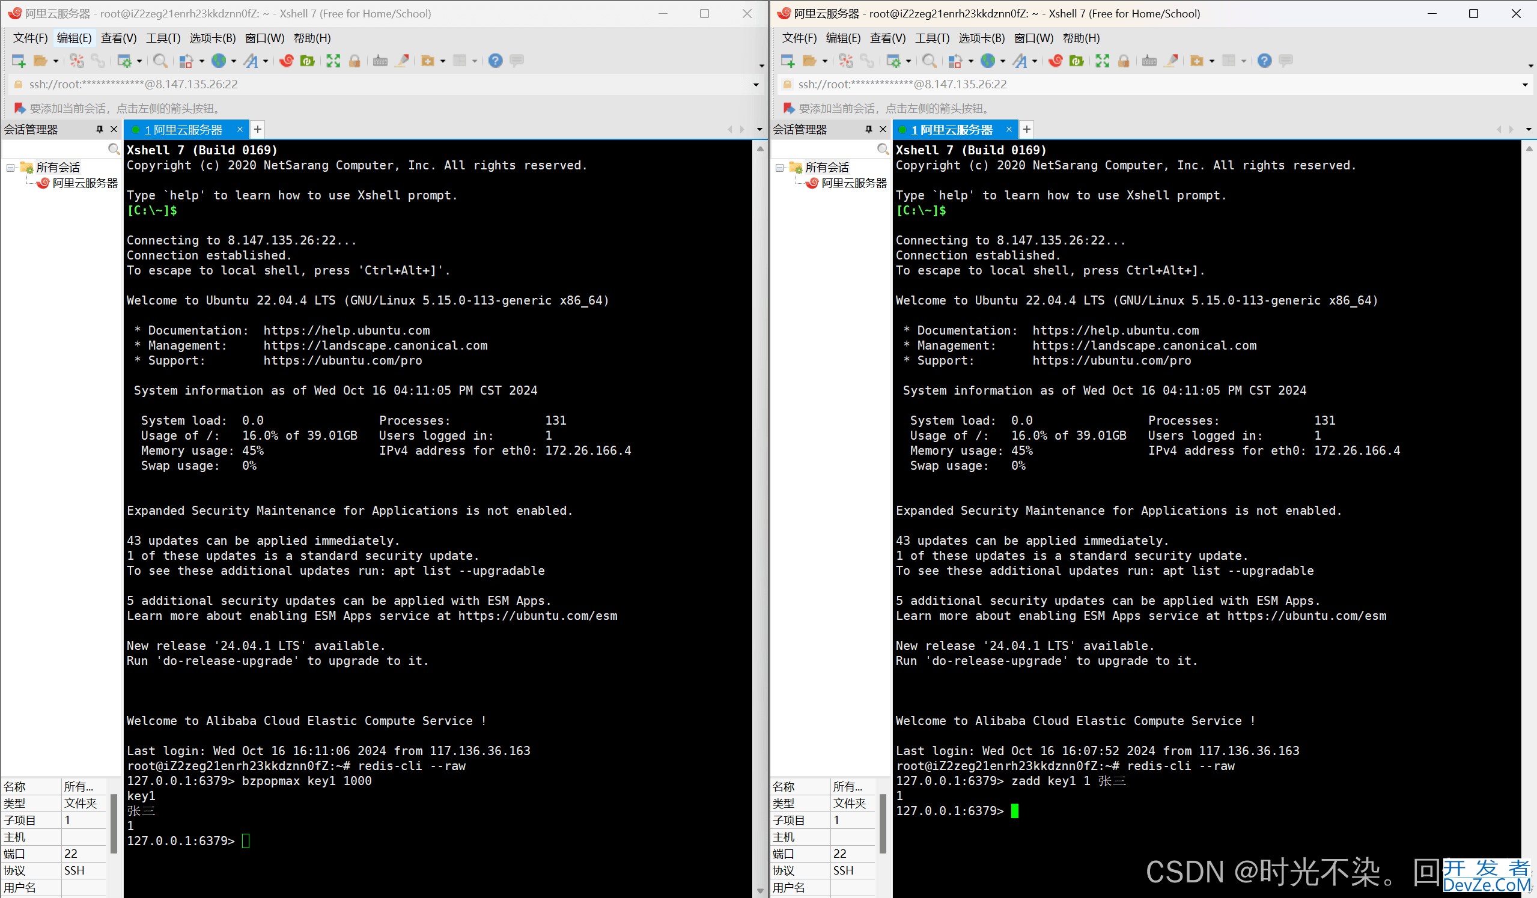The height and width of the screenshot is (898, 1537).
Task: Click Find magnifier icon in left window toolbar
Action: point(160,60)
